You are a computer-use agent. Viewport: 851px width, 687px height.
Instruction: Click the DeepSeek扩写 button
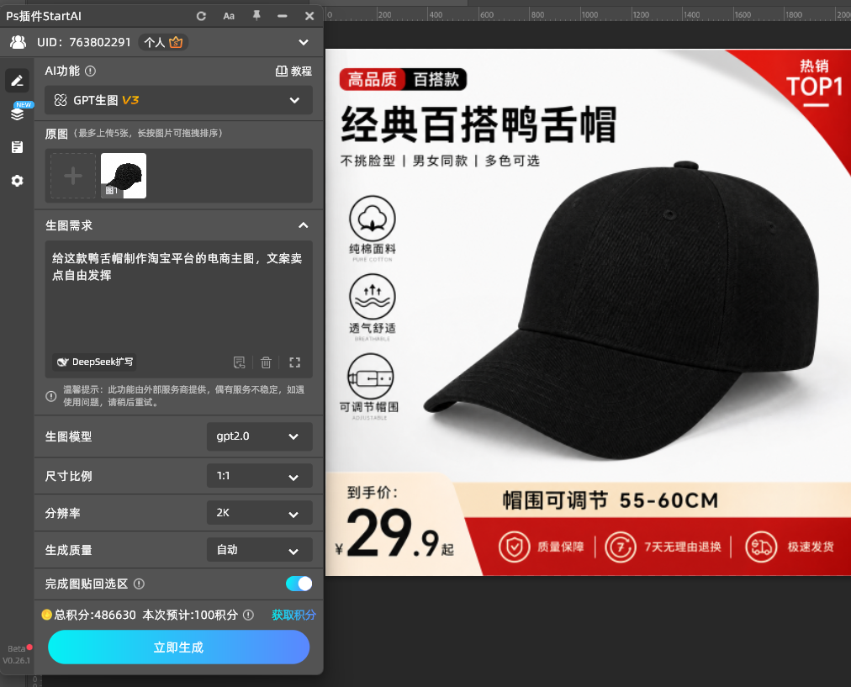click(x=95, y=362)
